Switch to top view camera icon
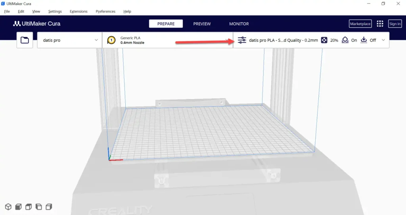Image resolution: width=406 pixels, height=215 pixels. tap(29, 207)
